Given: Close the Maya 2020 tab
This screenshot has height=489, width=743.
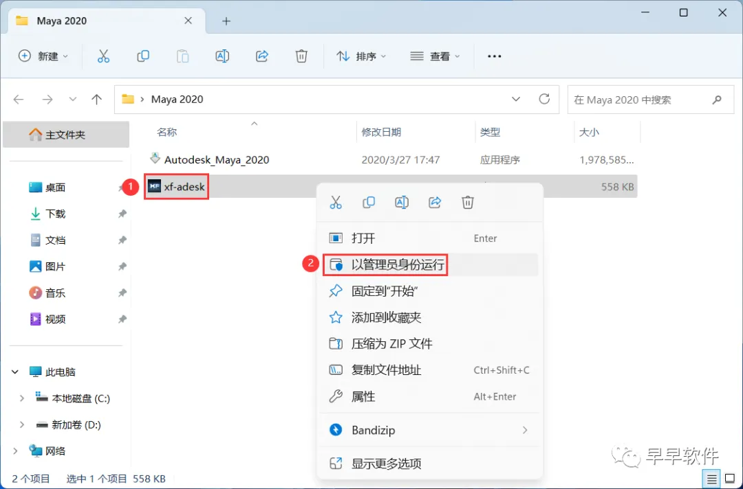Looking at the screenshot, I should coord(188,21).
